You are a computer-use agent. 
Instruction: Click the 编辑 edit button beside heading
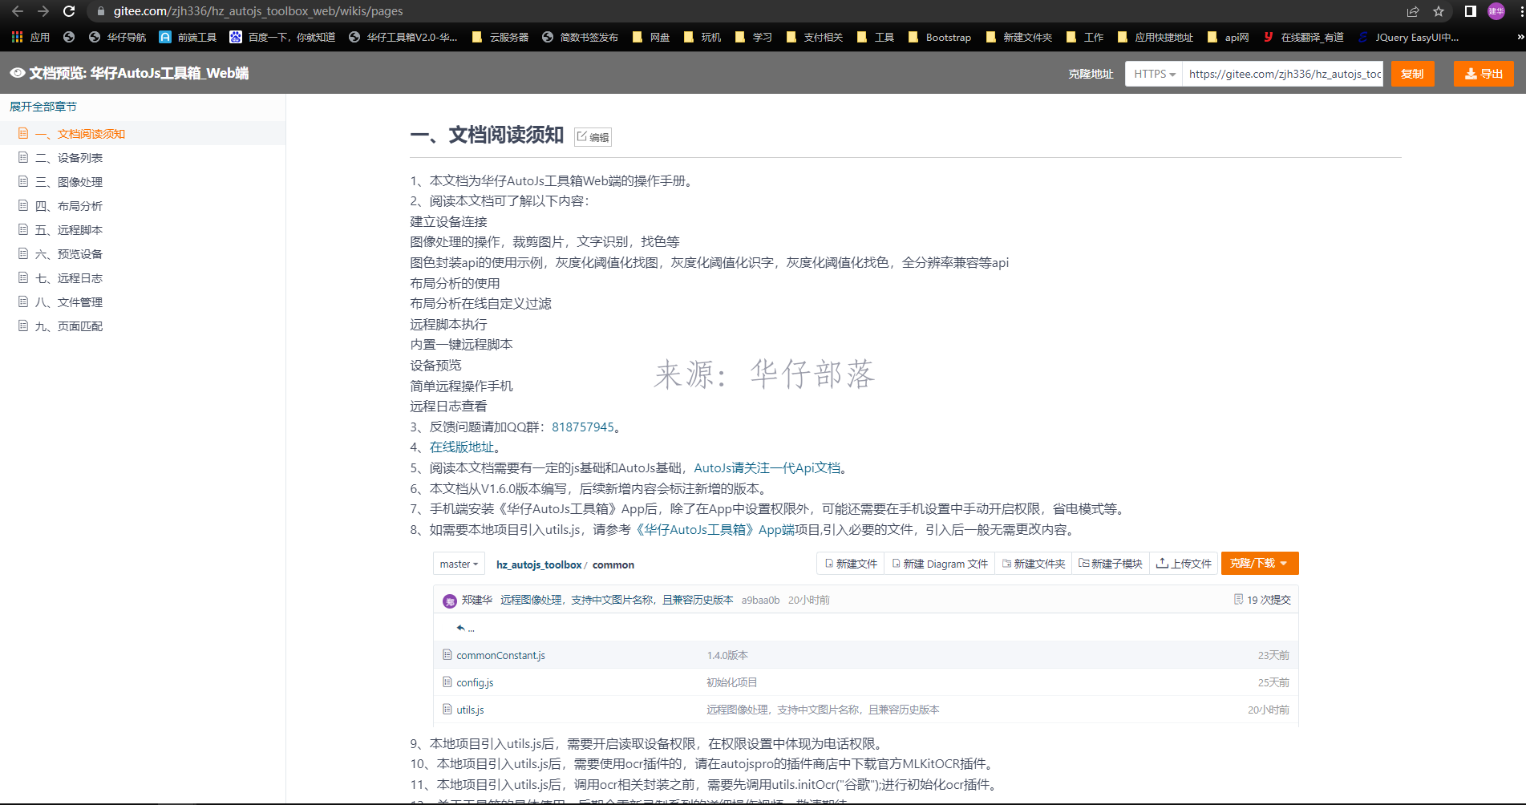pos(593,137)
